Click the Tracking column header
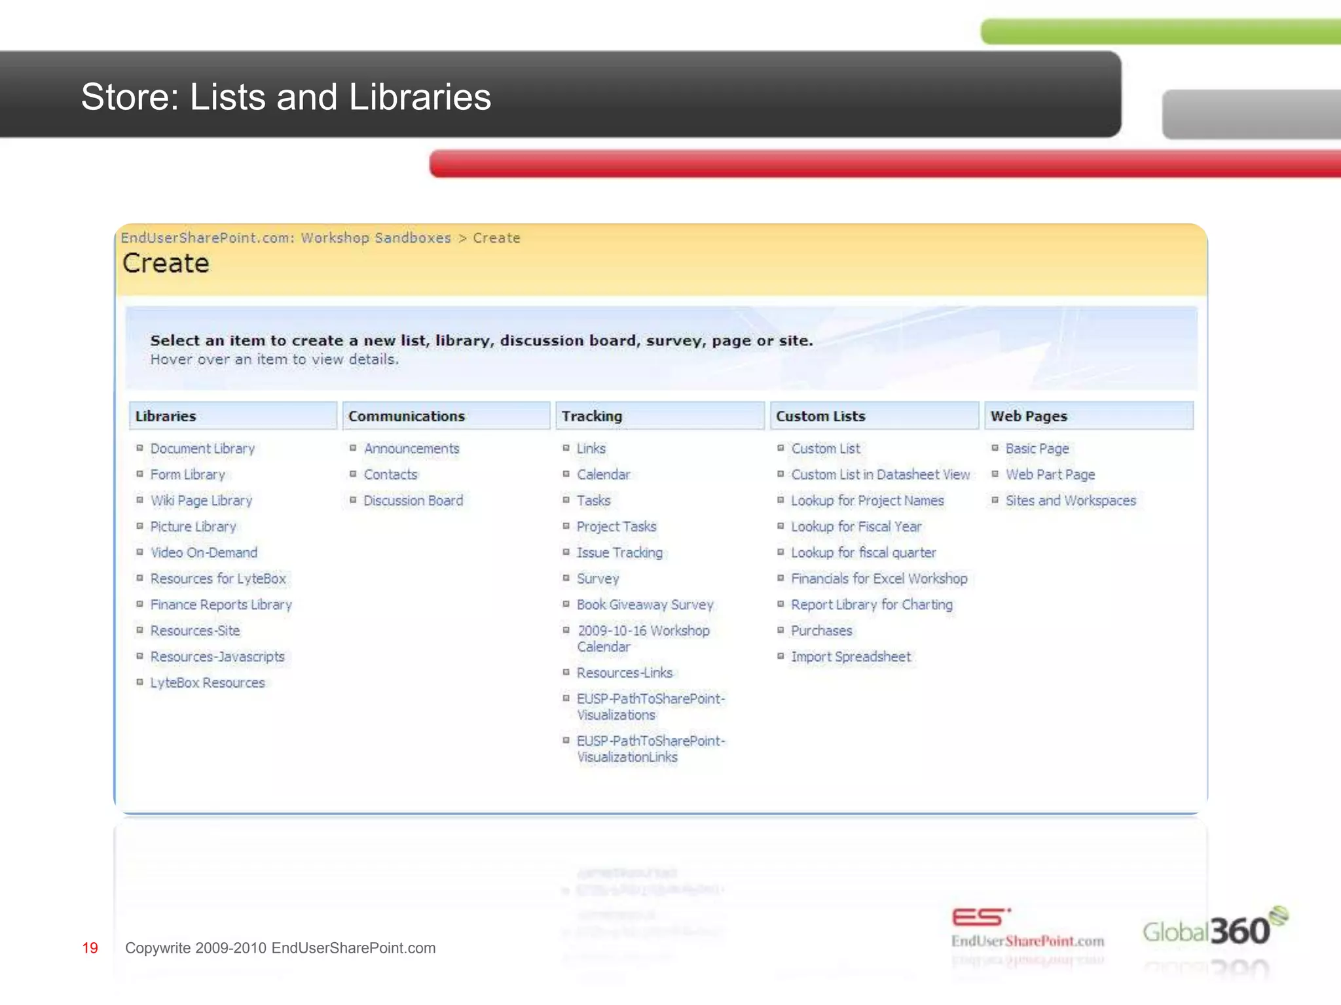This screenshot has width=1341, height=1005. [x=660, y=416]
